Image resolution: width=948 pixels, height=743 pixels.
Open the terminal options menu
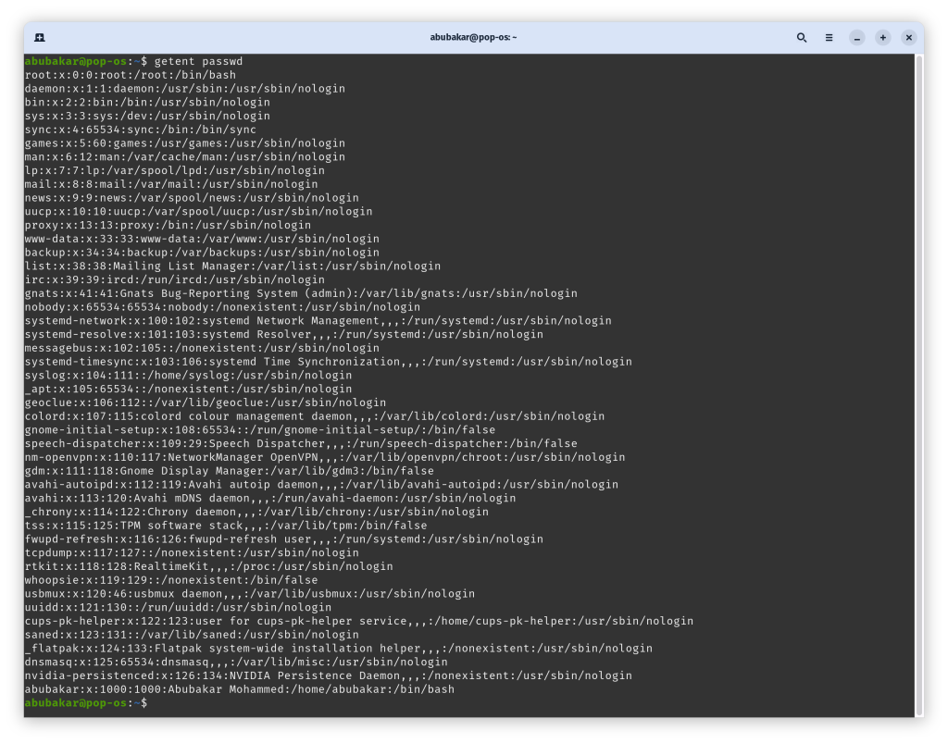pos(829,37)
